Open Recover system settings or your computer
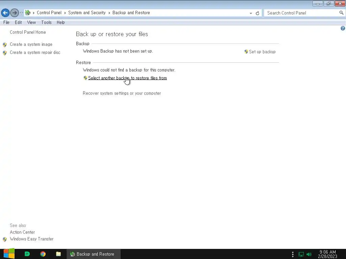This screenshot has width=346, height=259. pos(122,93)
